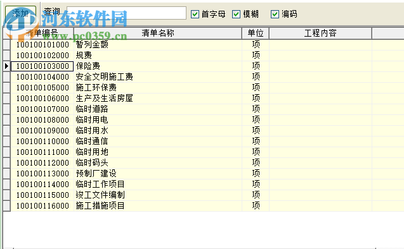
Task: Click the row selector for 施工环保费
Action: pos(7,88)
